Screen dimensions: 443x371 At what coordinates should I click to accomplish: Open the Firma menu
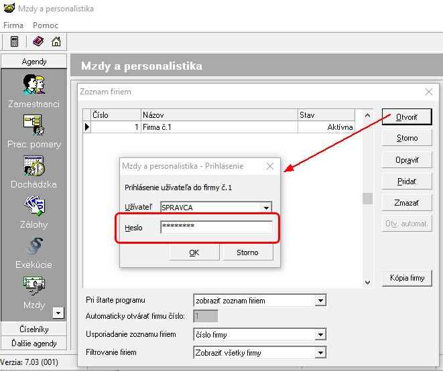(13, 25)
